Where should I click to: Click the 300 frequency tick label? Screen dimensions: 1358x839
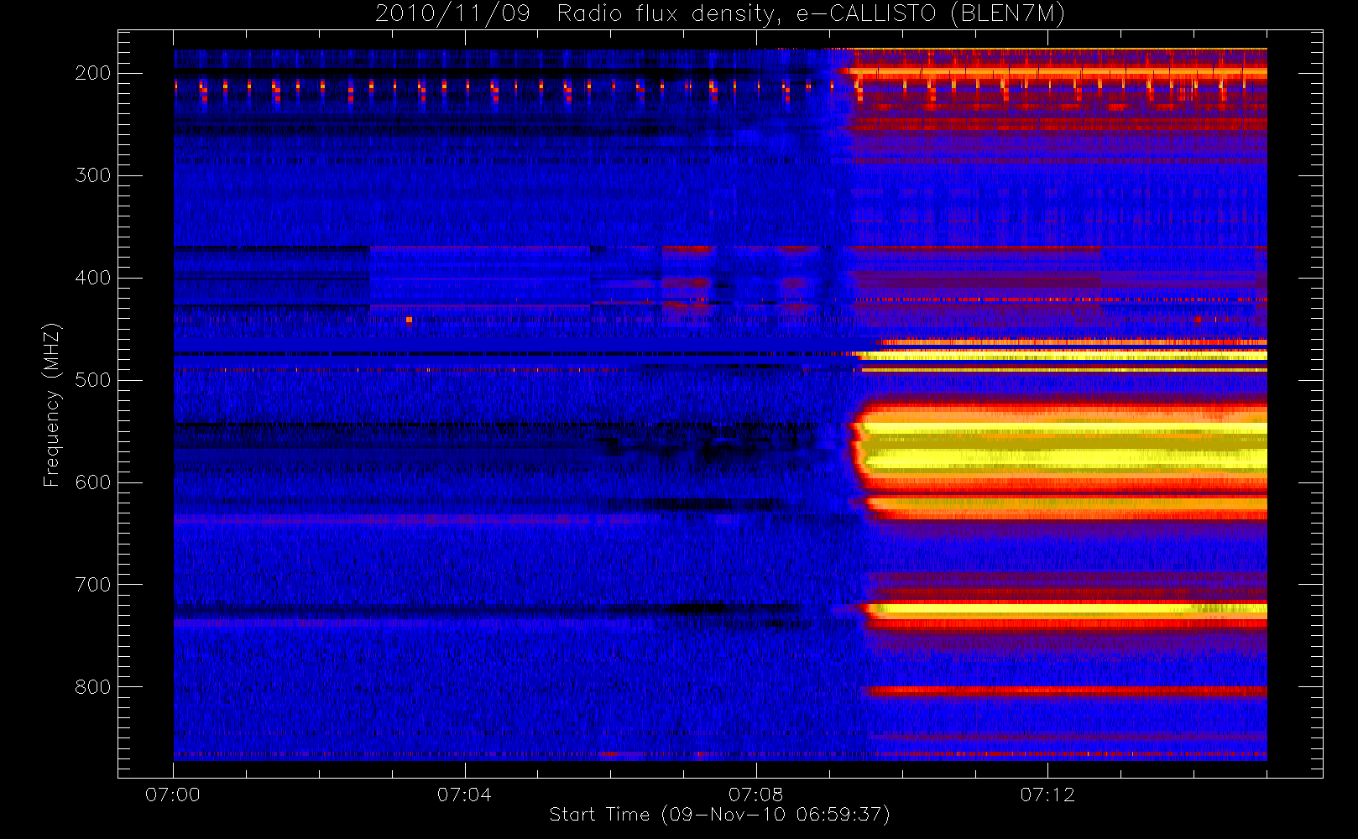[92, 175]
